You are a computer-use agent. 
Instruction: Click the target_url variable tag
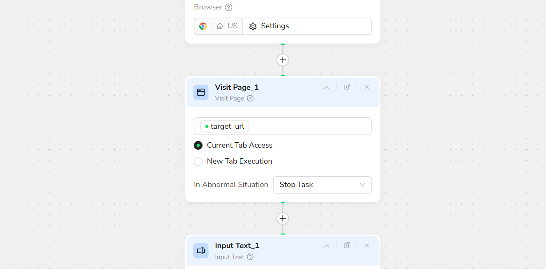(x=225, y=126)
